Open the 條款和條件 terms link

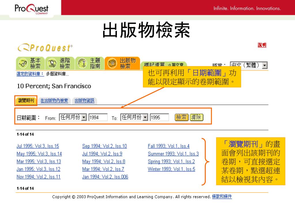point(222,196)
